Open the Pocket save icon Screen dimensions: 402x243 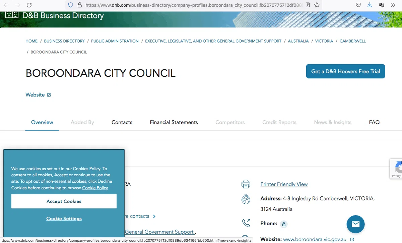(358, 5)
